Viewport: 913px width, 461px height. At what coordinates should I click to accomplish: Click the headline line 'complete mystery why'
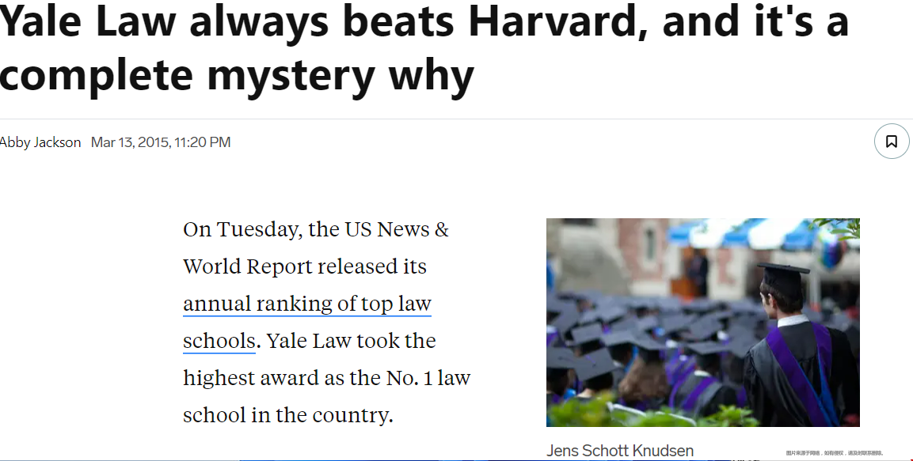(x=237, y=76)
